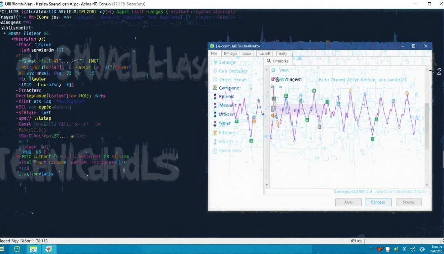This screenshot has width=444, height=254.
Task: Open the Hle menu in the dialog
Action: point(214,53)
